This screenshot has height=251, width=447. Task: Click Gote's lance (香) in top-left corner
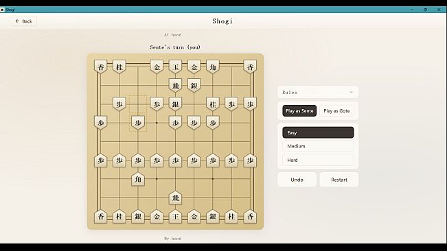coord(101,67)
